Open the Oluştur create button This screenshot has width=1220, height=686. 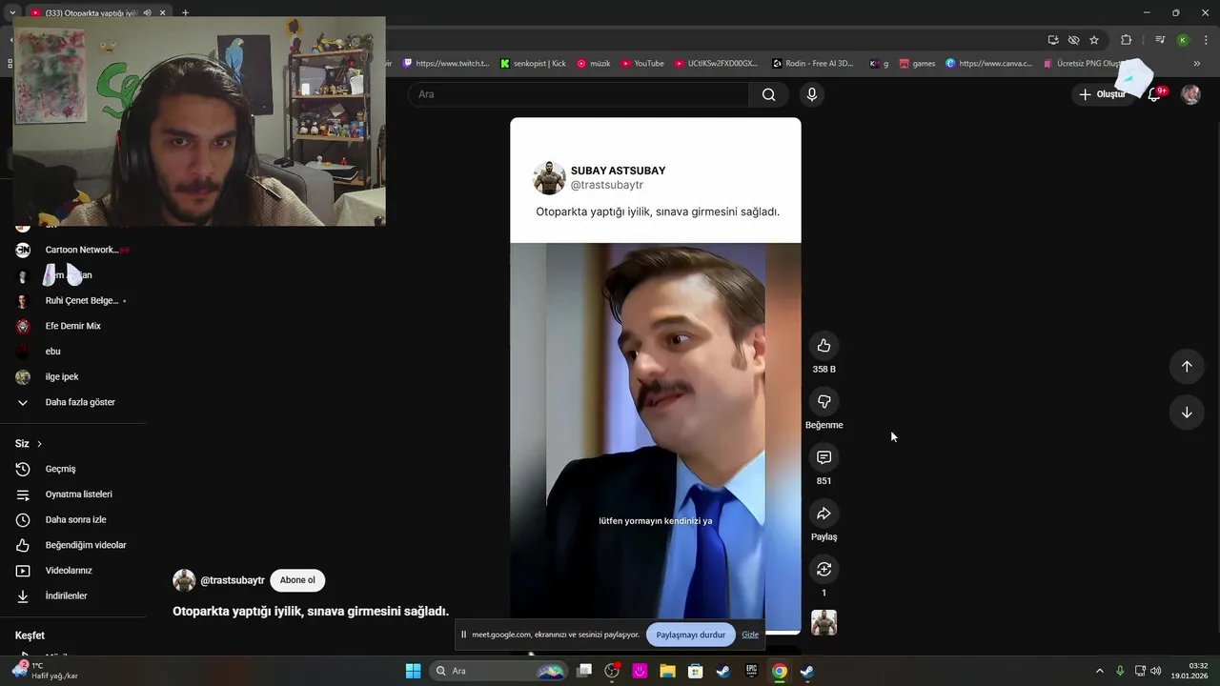(1102, 94)
